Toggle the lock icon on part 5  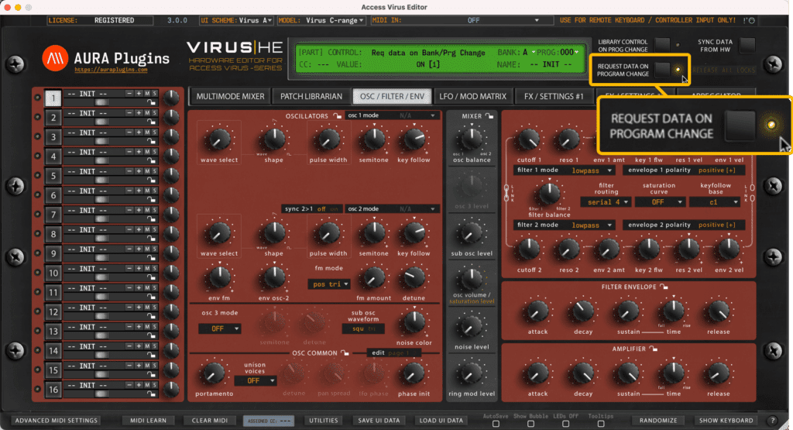click(x=151, y=180)
